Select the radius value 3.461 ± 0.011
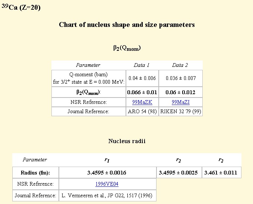The height and width of the screenshot is (204, 253). click(x=221, y=173)
